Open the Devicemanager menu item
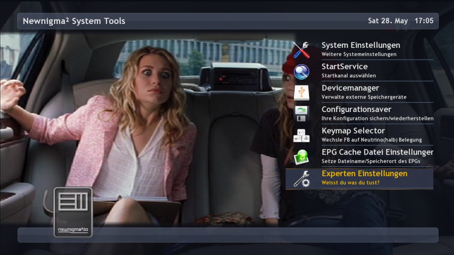454x255 pixels. [x=350, y=88]
